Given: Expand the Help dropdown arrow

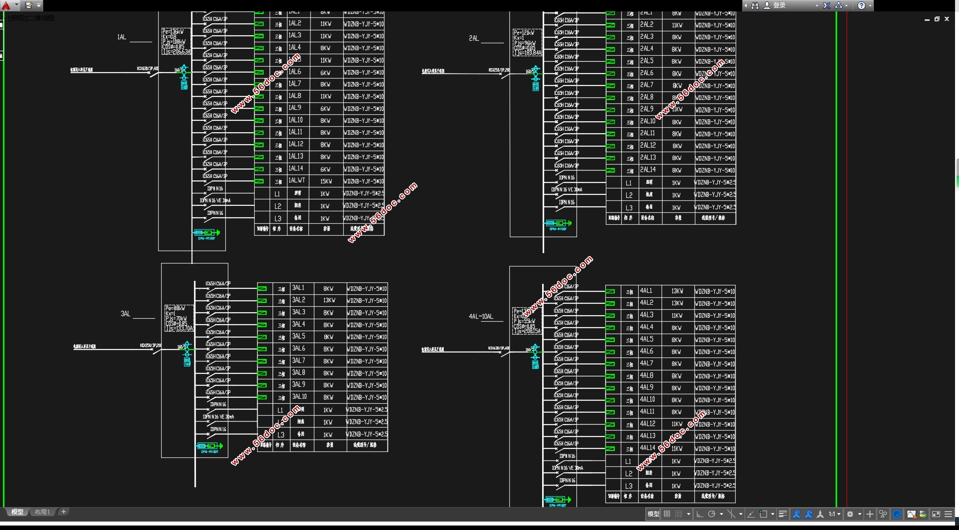Looking at the screenshot, I should pos(870,5).
